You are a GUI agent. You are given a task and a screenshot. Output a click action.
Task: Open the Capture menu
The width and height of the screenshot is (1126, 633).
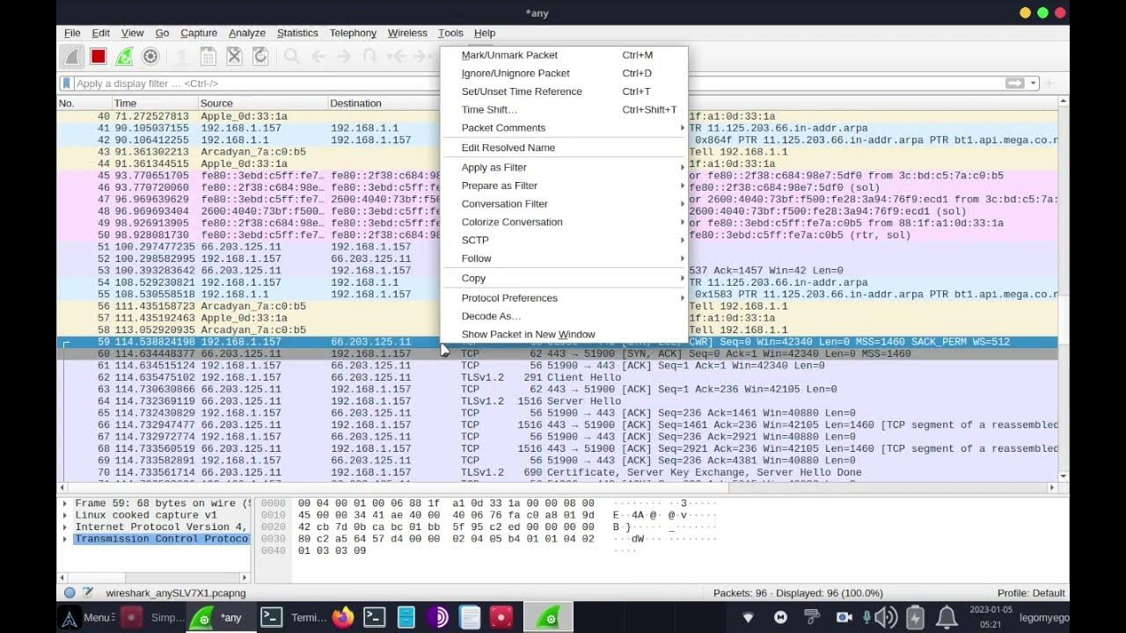click(199, 33)
